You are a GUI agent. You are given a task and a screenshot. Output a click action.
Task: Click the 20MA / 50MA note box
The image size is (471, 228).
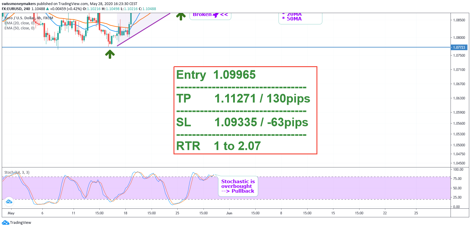[x=300, y=18]
